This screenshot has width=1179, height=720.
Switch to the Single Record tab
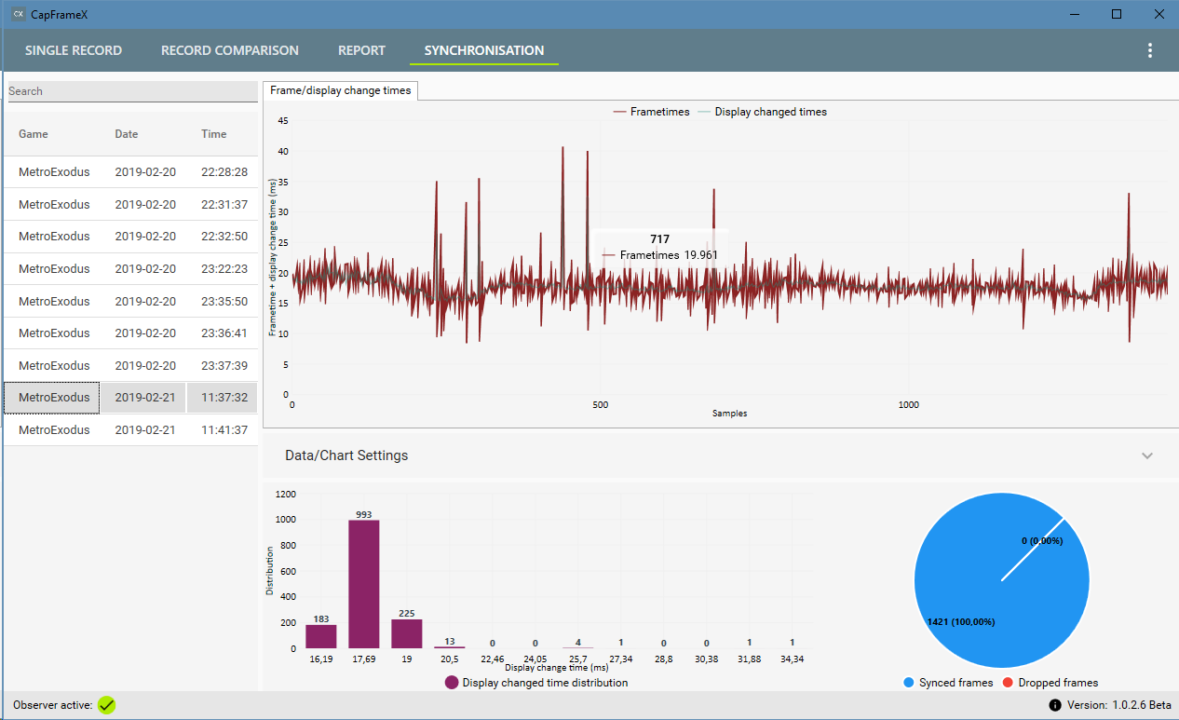tap(74, 50)
